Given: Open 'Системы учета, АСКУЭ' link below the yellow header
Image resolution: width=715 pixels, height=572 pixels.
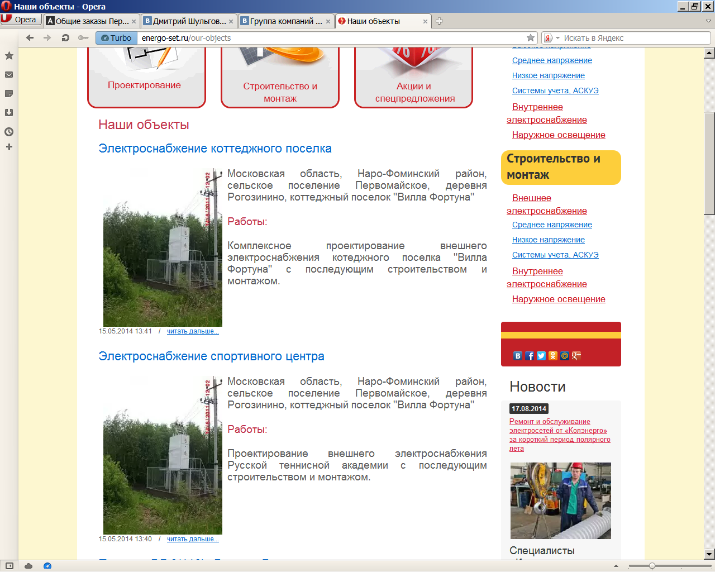Looking at the screenshot, I should tap(555, 255).
